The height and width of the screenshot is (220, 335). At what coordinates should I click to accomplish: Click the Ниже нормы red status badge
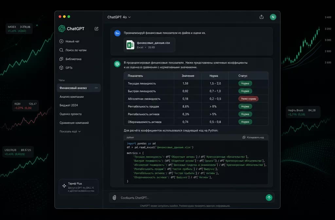point(249,99)
